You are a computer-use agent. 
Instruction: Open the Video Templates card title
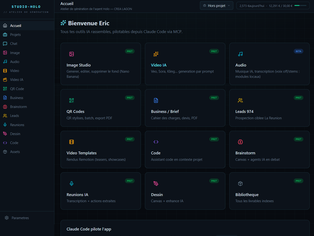tap(82, 153)
